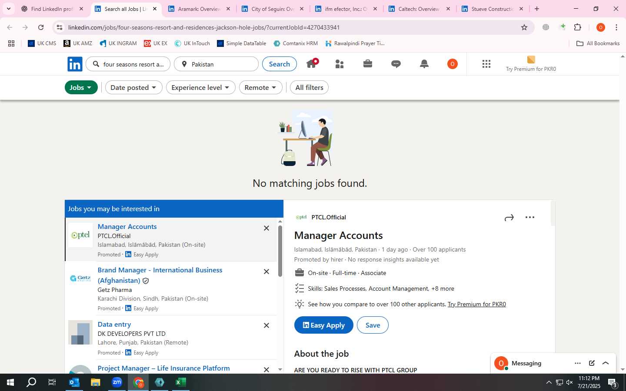Switch to Caltech: Overview tab
Screen dimensions: 626x391
tap(420, 9)
